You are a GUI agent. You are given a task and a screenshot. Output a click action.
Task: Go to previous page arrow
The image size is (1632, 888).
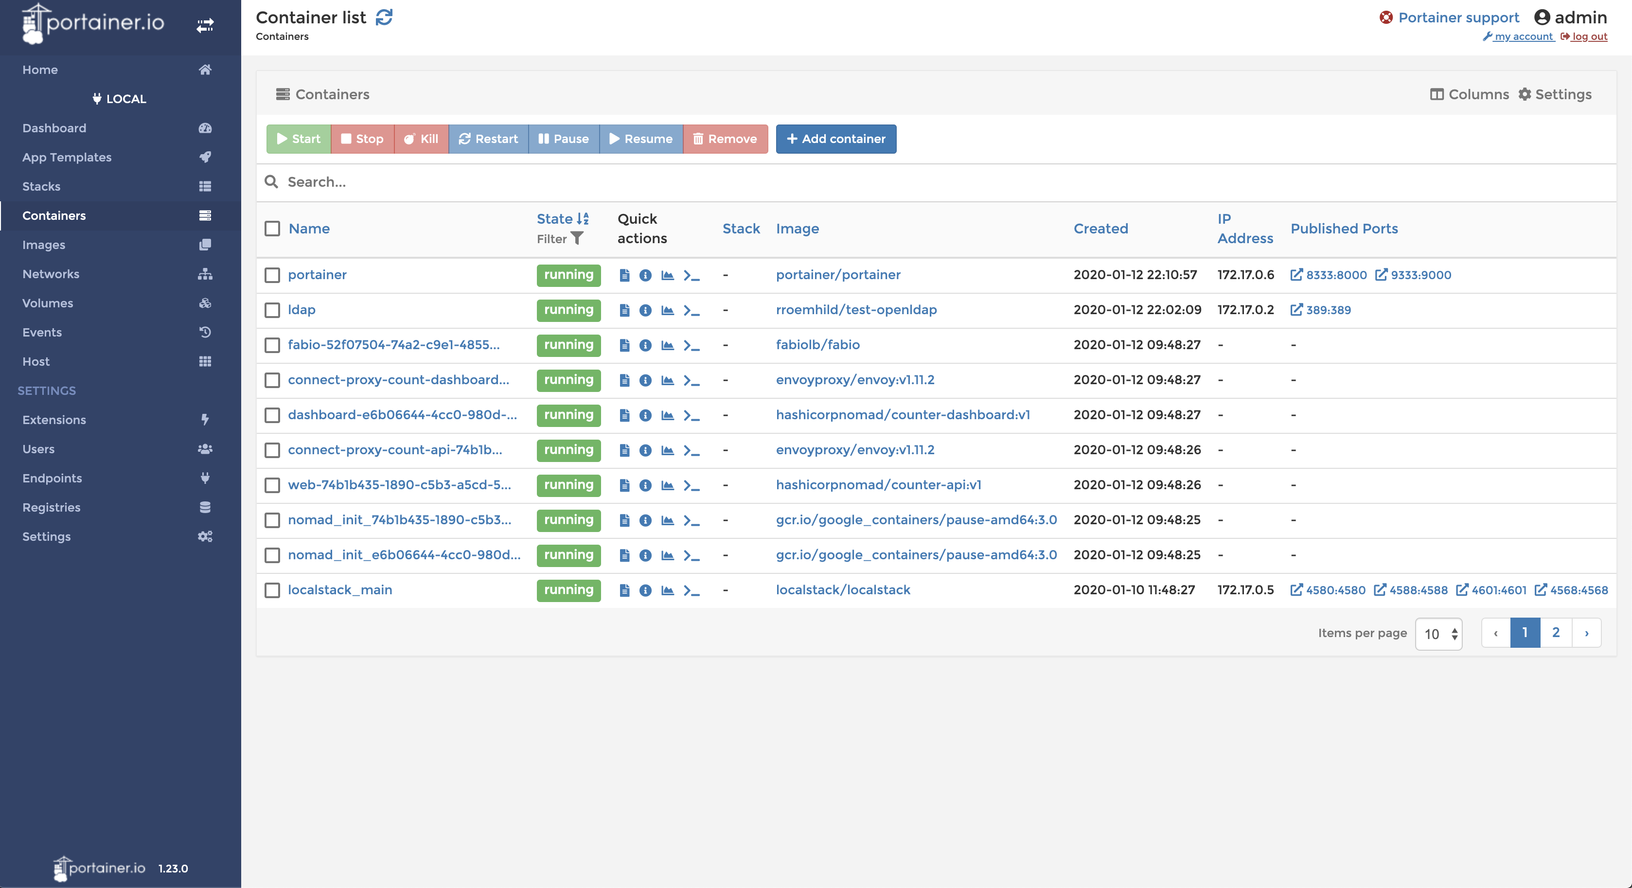pyautogui.click(x=1496, y=633)
